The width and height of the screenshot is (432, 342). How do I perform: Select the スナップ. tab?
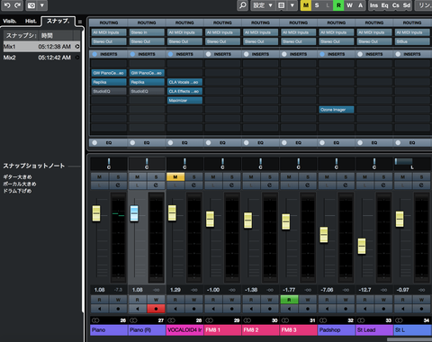(x=58, y=21)
